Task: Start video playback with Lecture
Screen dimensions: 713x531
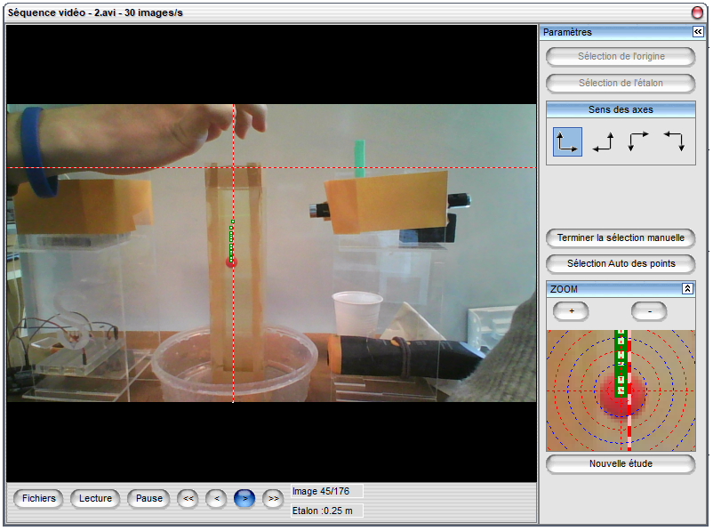Action: (95, 499)
